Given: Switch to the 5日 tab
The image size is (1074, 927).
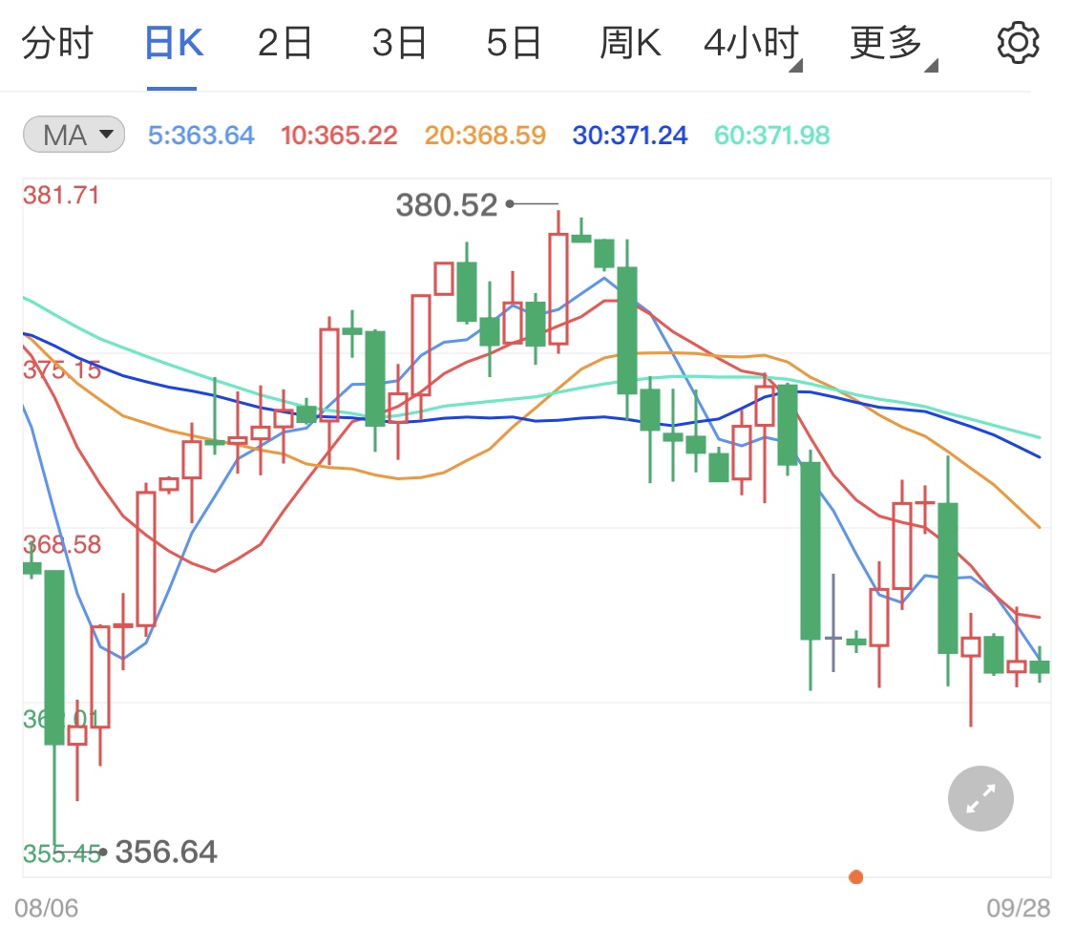Looking at the screenshot, I should [x=514, y=42].
